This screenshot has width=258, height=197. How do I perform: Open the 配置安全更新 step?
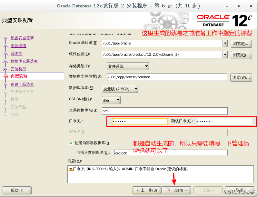coord(22,38)
